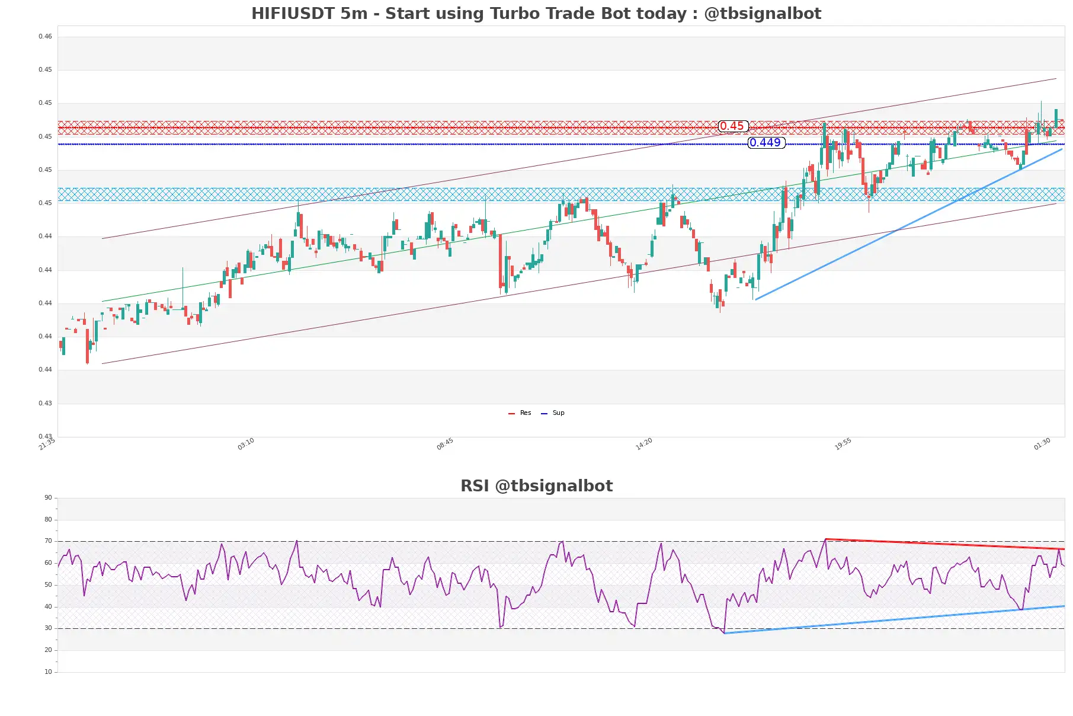Click the blue 0.449 support label
Screen dimensions: 1073x716
(765, 142)
